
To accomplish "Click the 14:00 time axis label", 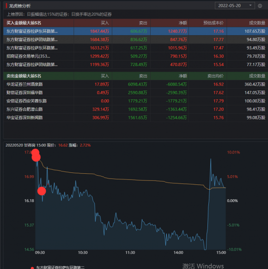I will (x=178, y=252).
